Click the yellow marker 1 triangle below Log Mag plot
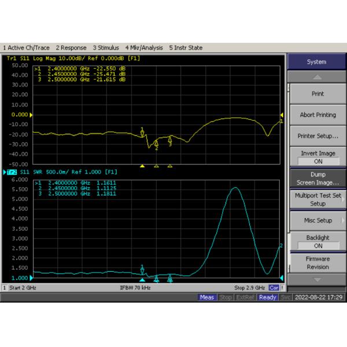Image resolution: width=347 pixels, height=347 pixels. pyautogui.click(x=142, y=166)
